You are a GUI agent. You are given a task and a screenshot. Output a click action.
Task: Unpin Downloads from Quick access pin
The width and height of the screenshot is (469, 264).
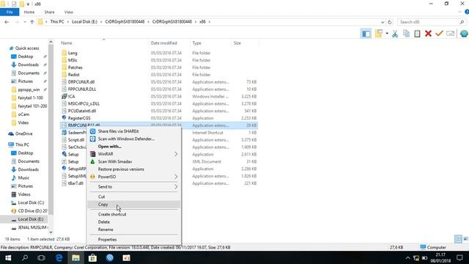point(45,65)
